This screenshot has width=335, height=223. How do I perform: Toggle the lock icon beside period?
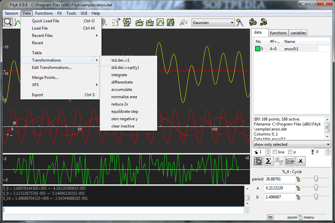coord(298,179)
